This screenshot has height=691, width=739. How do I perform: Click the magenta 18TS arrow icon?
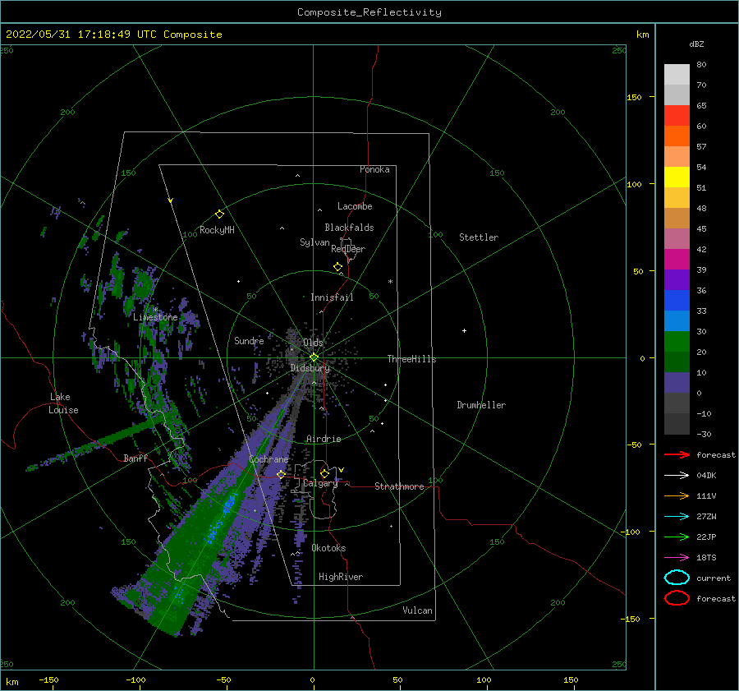(677, 558)
